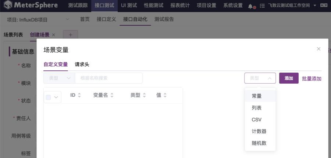331x158 pixels.
Task: Go to the 接口定义 sub-navigation tab
Action: [x=106, y=19]
